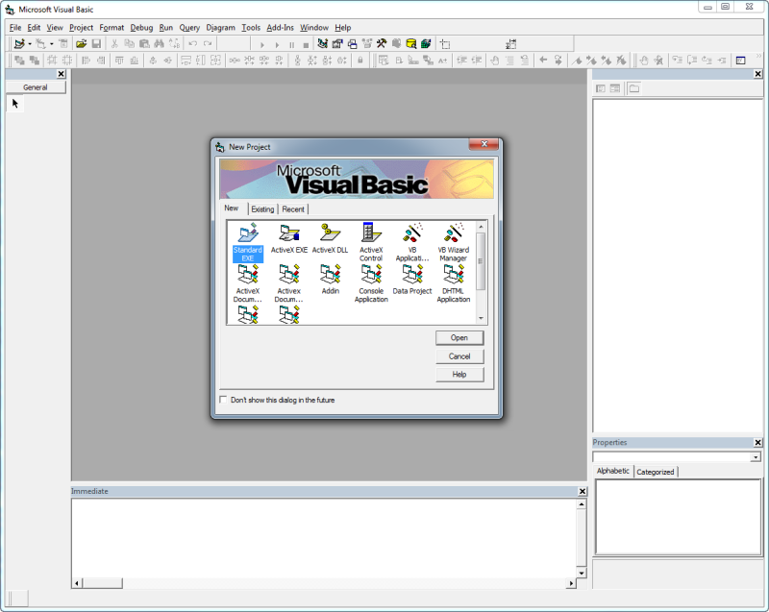Image resolution: width=769 pixels, height=612 pixels.
Task: Select the Pointer tool in the Toolbox
Action: [13, 103]
